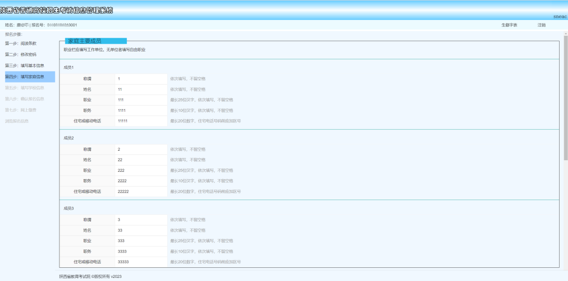The height and width of the screenshot is (281, 568).
Task: Open the 生僻字表 link
Action: (x=509, y=25)
